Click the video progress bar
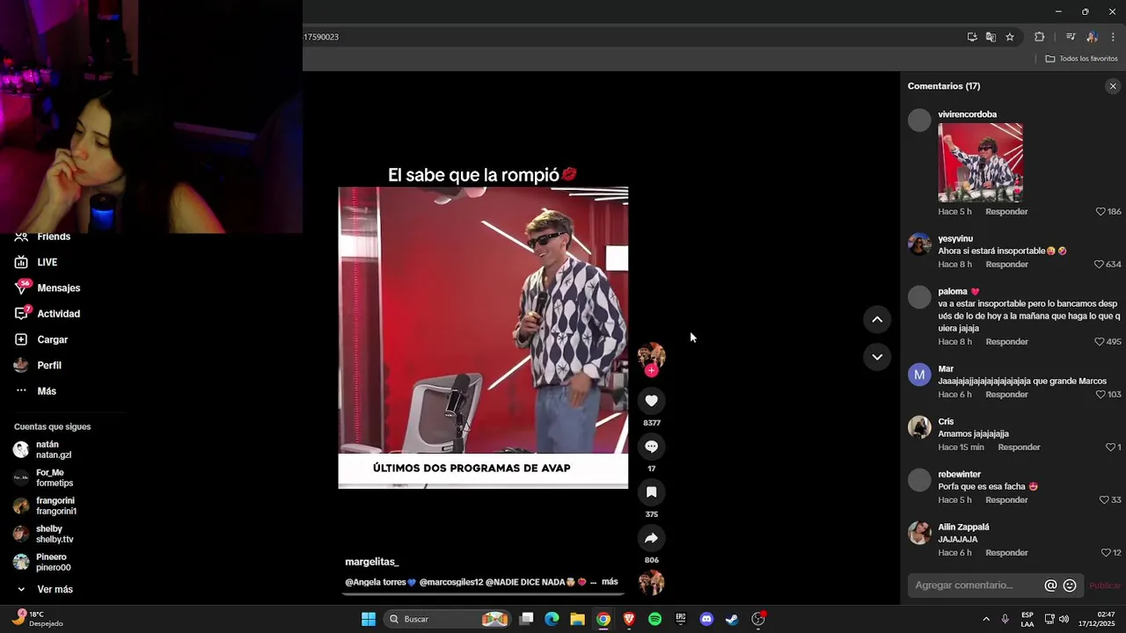1126x633 pixels. [x=483, y=593]
